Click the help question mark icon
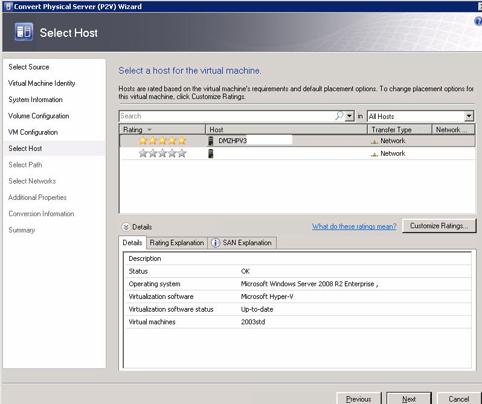This screenshot has width=482, height=404. tap(478, 21)
